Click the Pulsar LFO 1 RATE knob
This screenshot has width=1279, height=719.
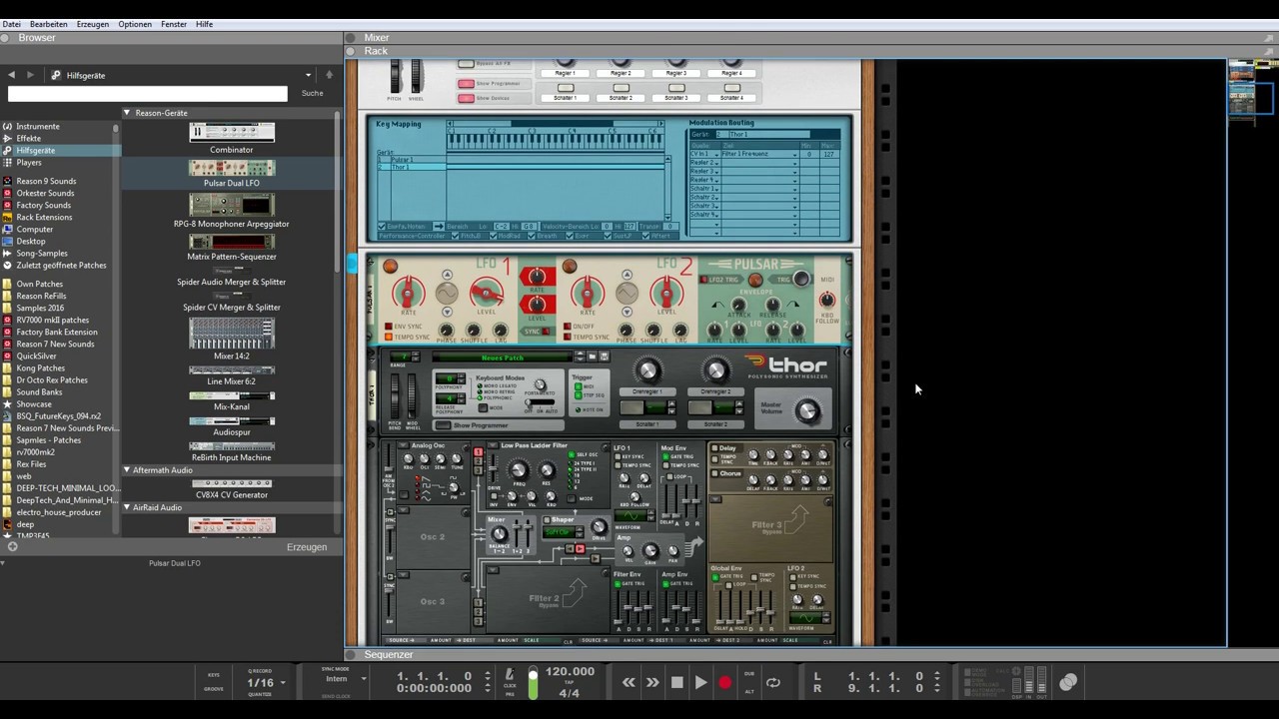coord(407,293)
